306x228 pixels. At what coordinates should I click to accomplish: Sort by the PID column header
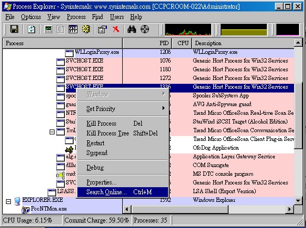point(147,43)
